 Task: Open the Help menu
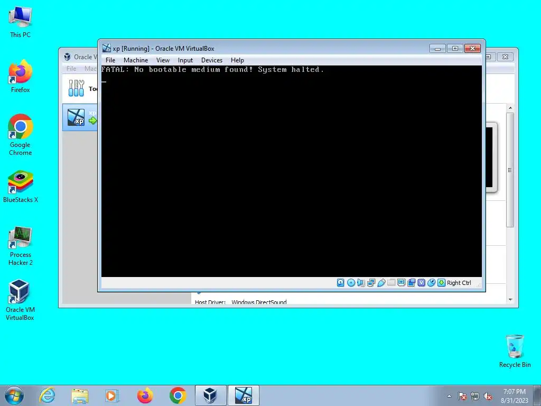[x=237, y=60]
